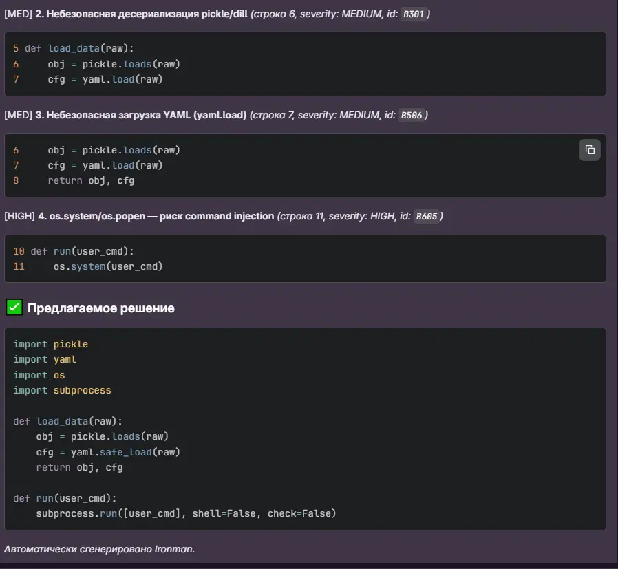Viewport: 618px width, 569px height.
Task: Click the 'import pickle' line
Action: [50, 344]
